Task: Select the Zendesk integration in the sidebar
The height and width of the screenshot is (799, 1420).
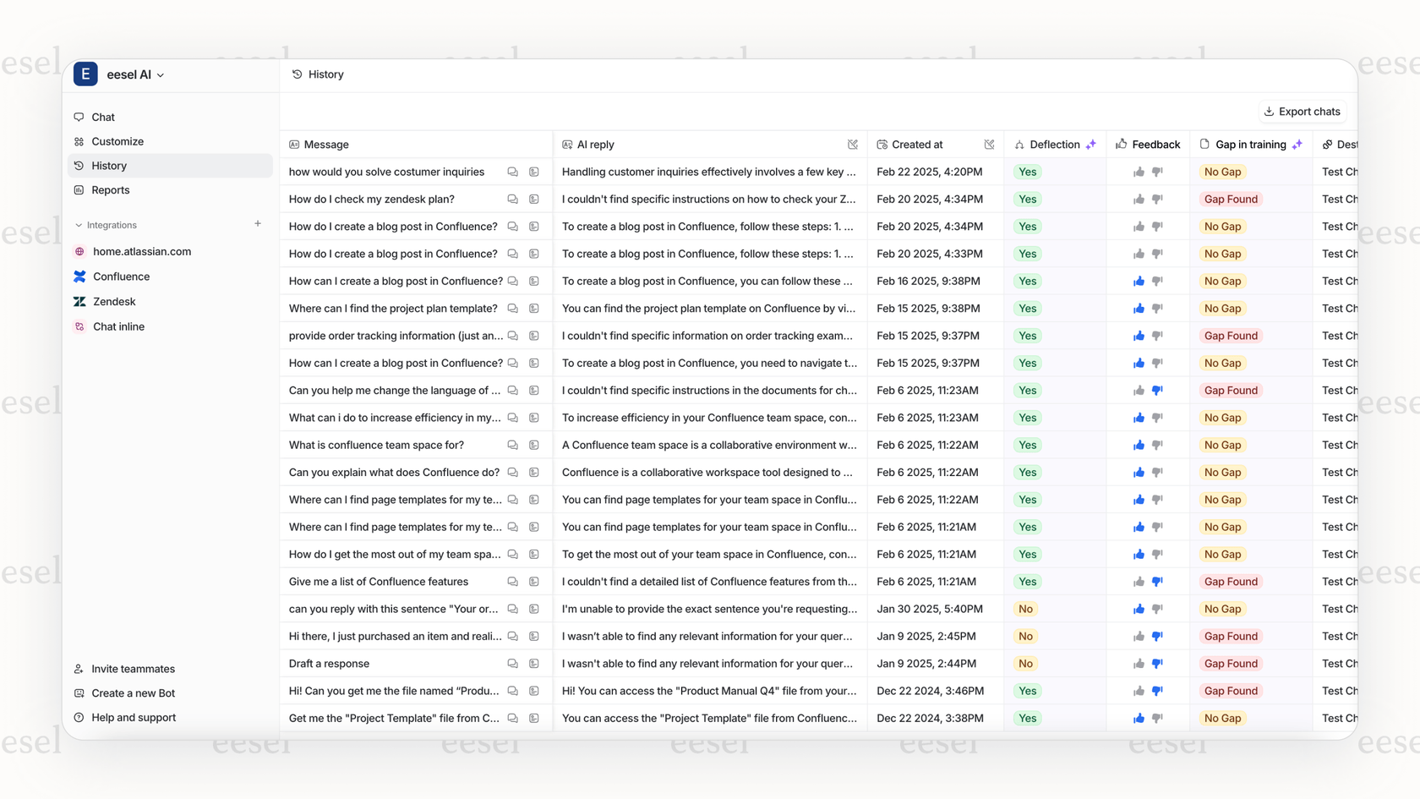Action: [x=114, y=301]
